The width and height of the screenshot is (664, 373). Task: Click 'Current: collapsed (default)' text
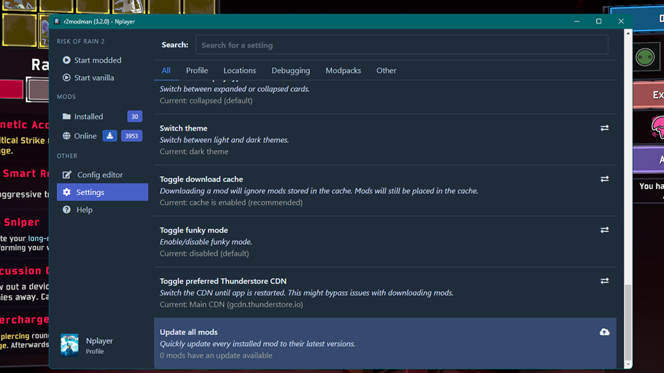[206, 101]
